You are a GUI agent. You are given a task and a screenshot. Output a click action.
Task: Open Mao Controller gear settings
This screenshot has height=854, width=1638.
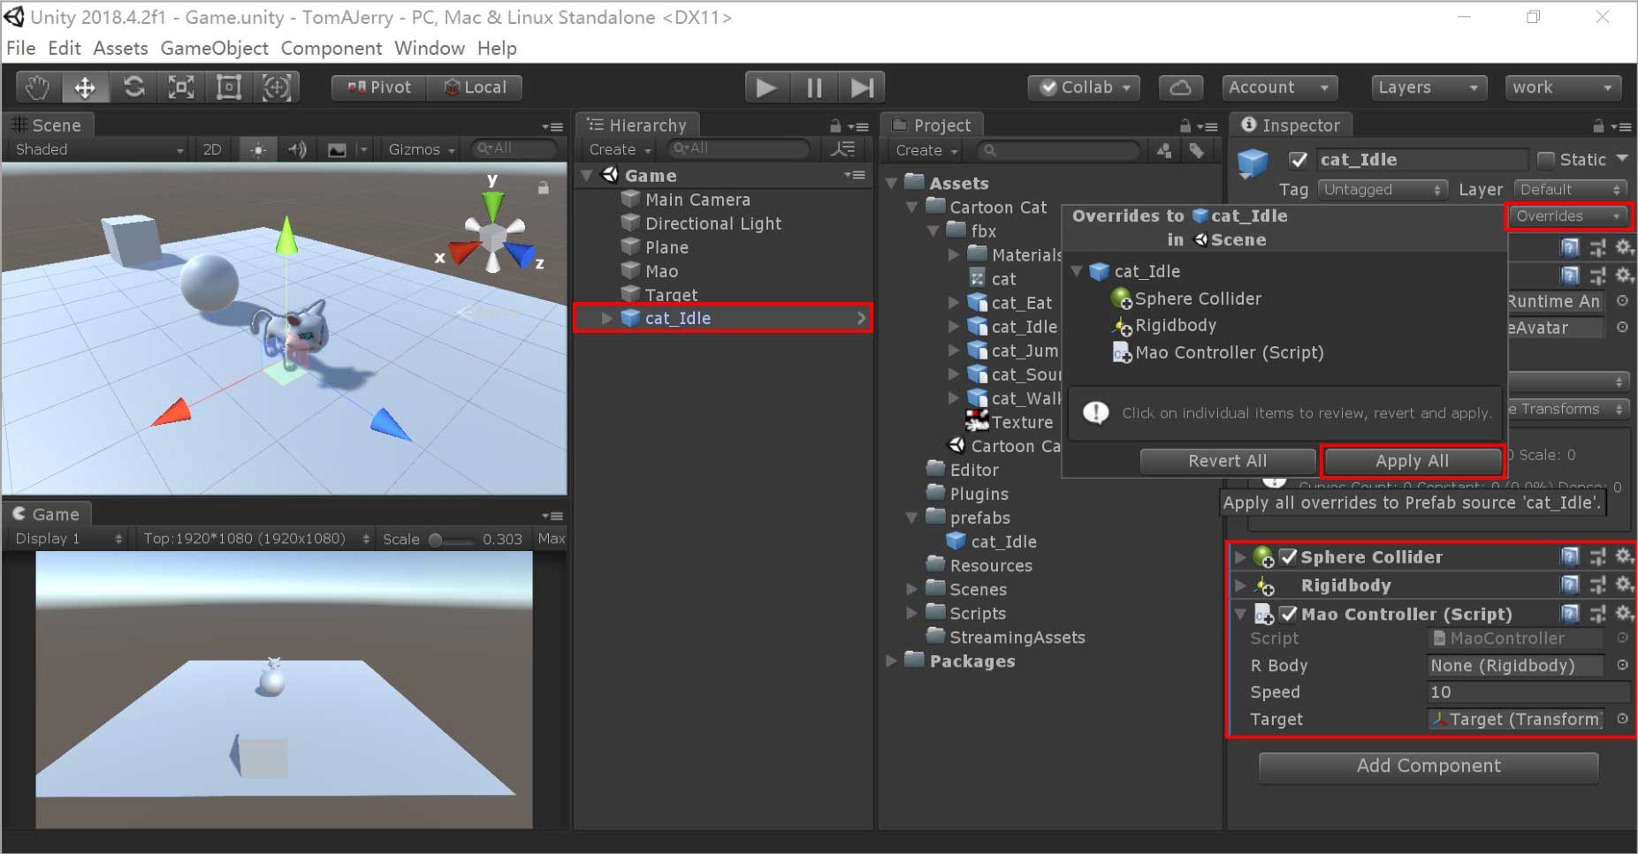pyautogui.click(x=1624, y=613)
